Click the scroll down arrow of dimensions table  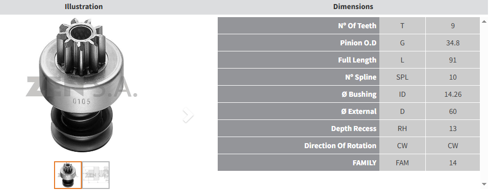pos(485,184)
